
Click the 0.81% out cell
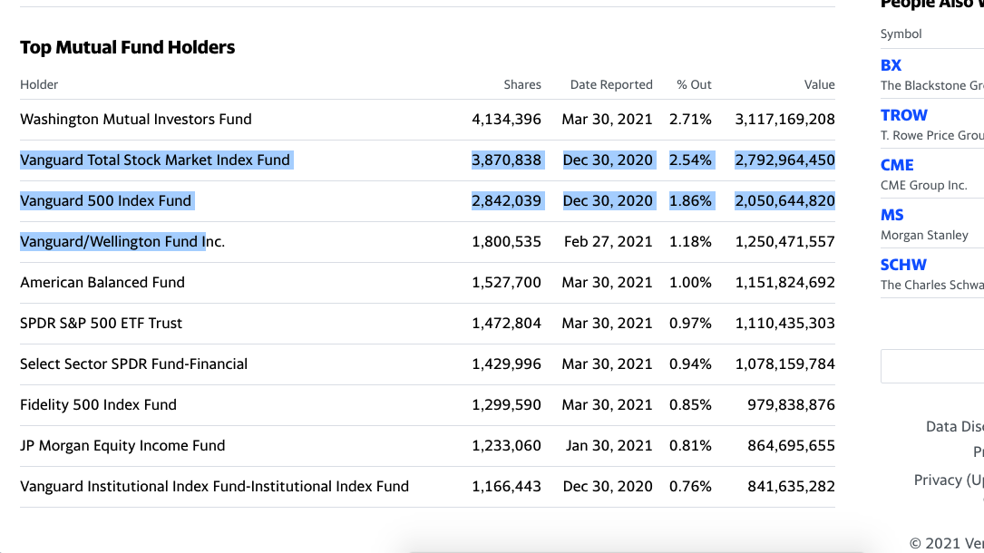[690, 445]
